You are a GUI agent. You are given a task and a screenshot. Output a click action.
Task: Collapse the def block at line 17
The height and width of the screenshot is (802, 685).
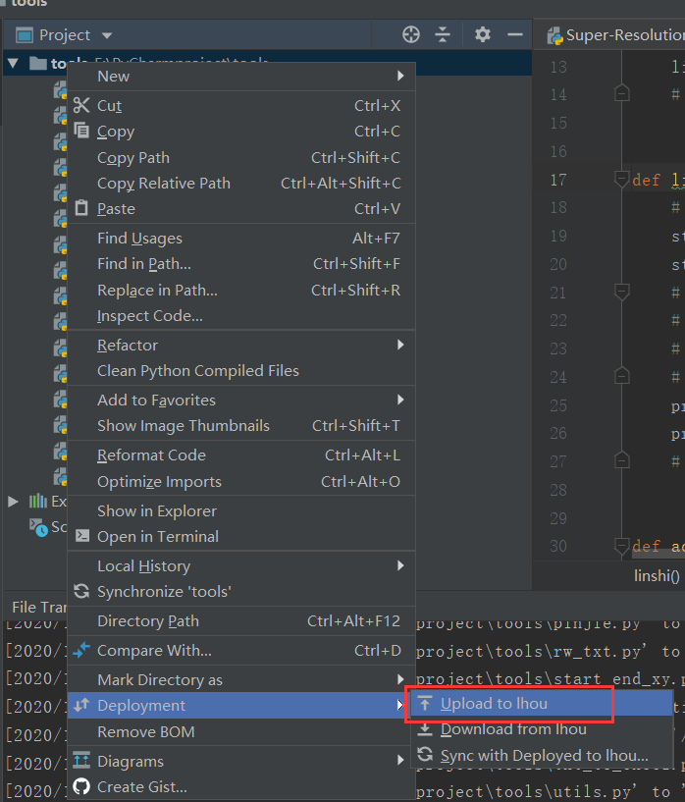coord(621,180)
